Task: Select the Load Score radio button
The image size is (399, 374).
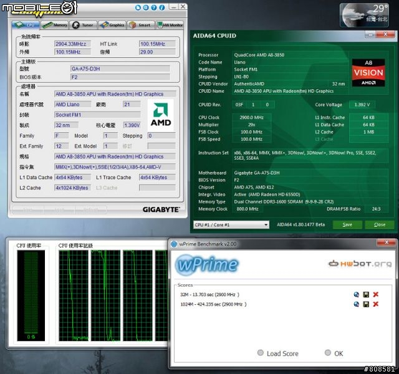Action: (261, 353)
